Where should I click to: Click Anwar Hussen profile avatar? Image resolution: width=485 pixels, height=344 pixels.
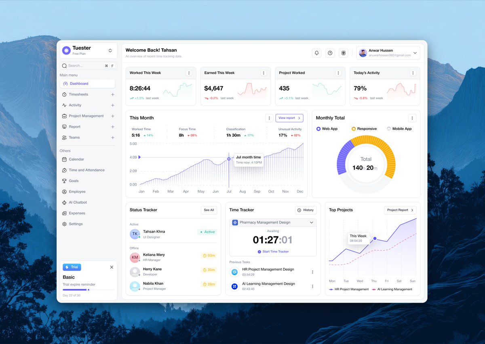(x=363, y=53)
